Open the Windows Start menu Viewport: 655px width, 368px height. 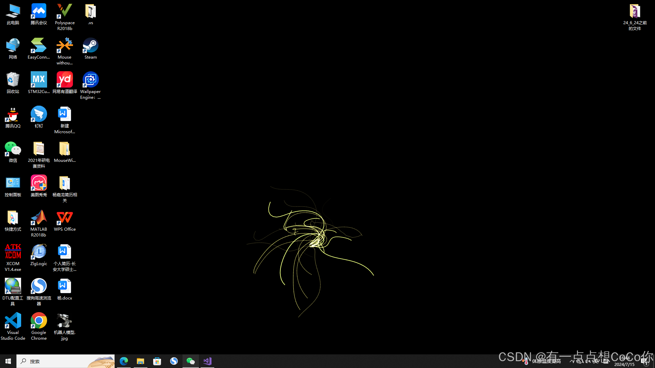(8, 361)
